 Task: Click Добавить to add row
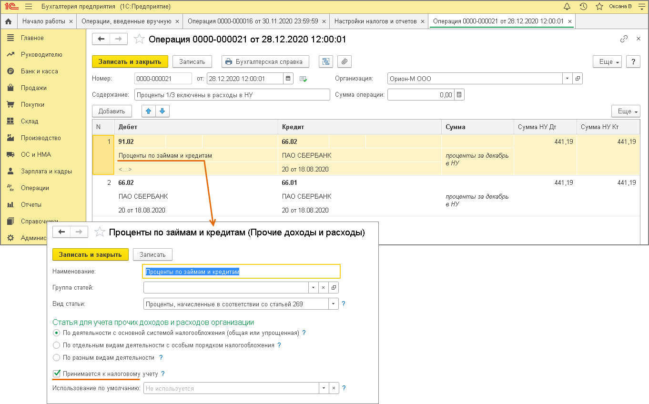(x=112, y=111)
